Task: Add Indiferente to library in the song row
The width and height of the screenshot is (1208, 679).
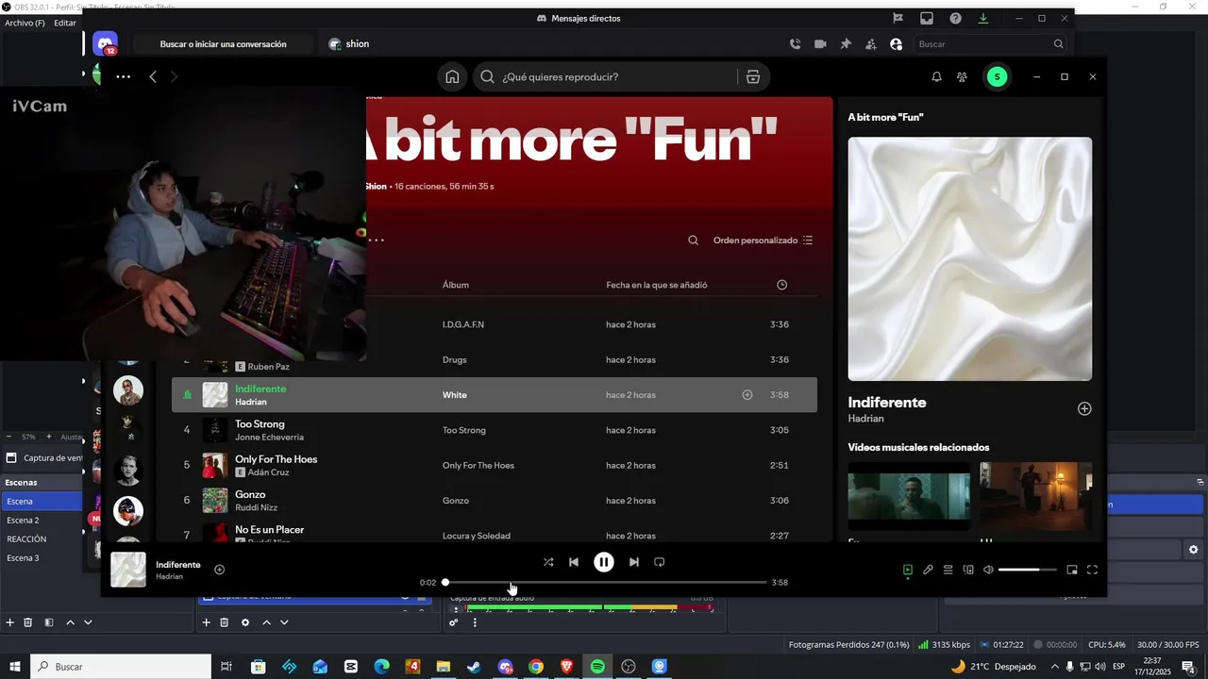Action: (747, 395)
